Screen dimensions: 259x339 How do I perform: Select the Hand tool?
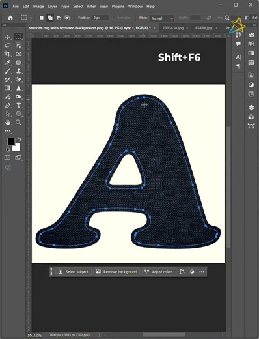point(8,123)
